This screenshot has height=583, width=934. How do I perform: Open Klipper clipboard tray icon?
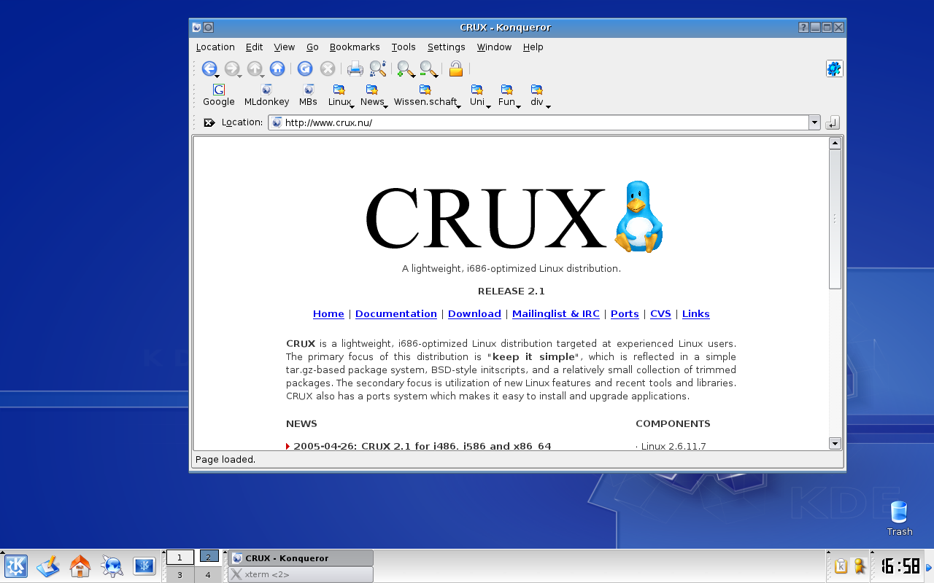tap(841, 566)
